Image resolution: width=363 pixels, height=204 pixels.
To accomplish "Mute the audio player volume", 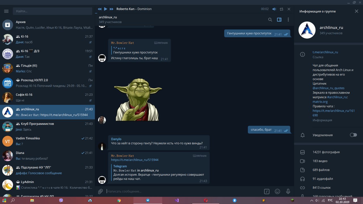I will pyautogui.click(x=274, y=9).
